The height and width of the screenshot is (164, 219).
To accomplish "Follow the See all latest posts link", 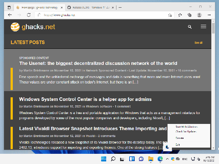I will click(x=199, y=43).
